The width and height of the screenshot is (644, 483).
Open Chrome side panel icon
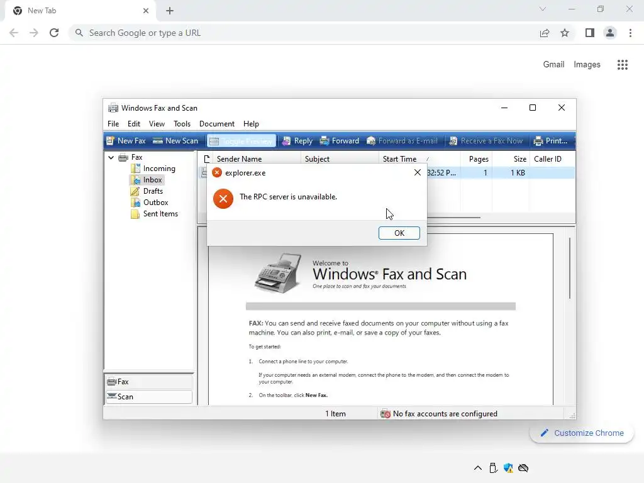pyautogui.click(x=590, y=33)
